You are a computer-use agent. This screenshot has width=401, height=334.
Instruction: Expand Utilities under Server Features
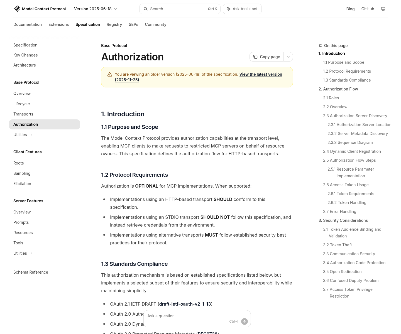click(31, 253)
